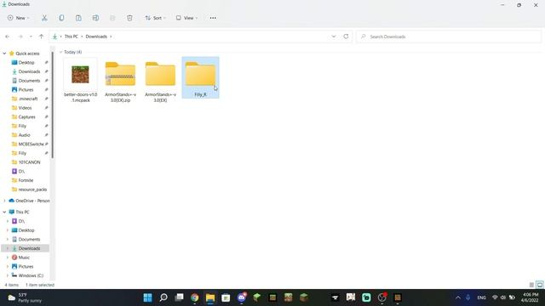
Task: Open recent locations dropdown arrow
Action: [x=31, y=37]
